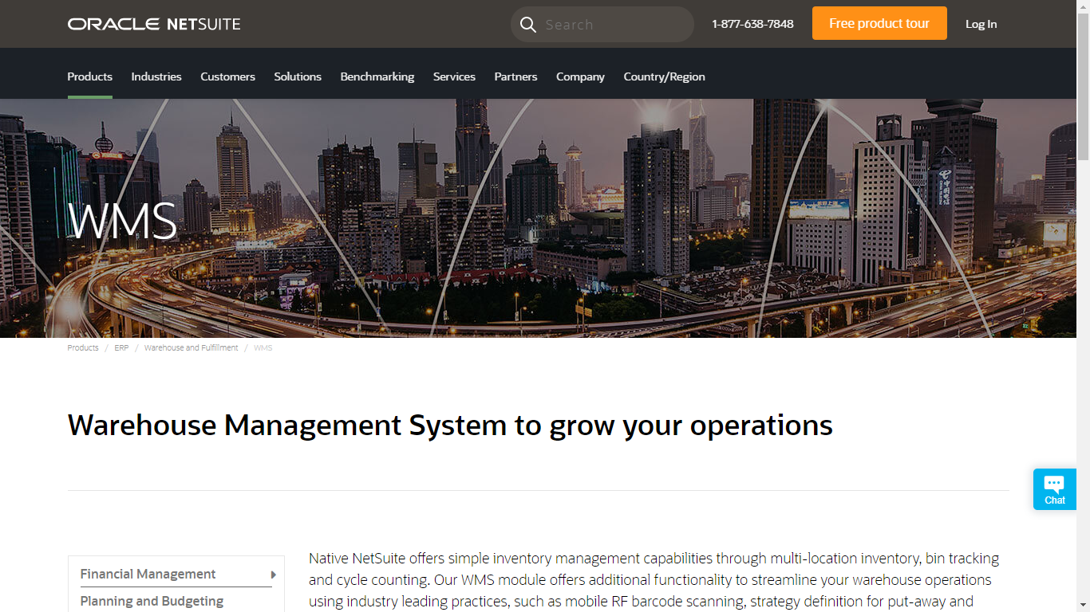Go to ERP breadcrumb link

click(121, 348)
